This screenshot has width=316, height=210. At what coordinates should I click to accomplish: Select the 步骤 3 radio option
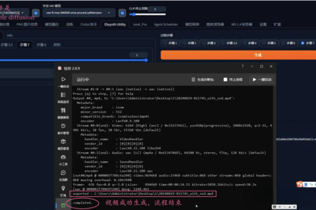[x=209, y=43]
